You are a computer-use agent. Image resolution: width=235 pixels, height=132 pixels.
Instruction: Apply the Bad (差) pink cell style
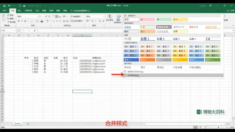click(148, 20)
